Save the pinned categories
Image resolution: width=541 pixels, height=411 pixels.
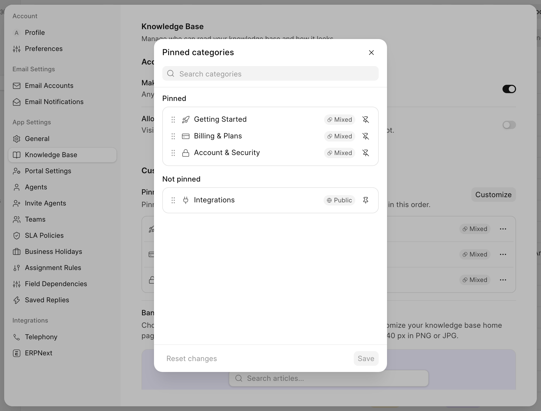366,358
